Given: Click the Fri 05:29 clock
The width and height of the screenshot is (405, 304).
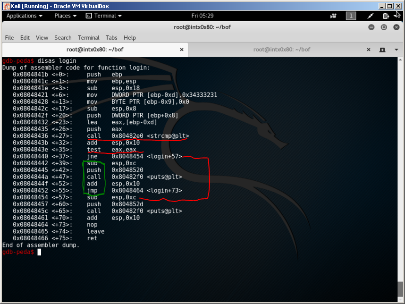Looking at the screenshot, I should pos(202,16).
